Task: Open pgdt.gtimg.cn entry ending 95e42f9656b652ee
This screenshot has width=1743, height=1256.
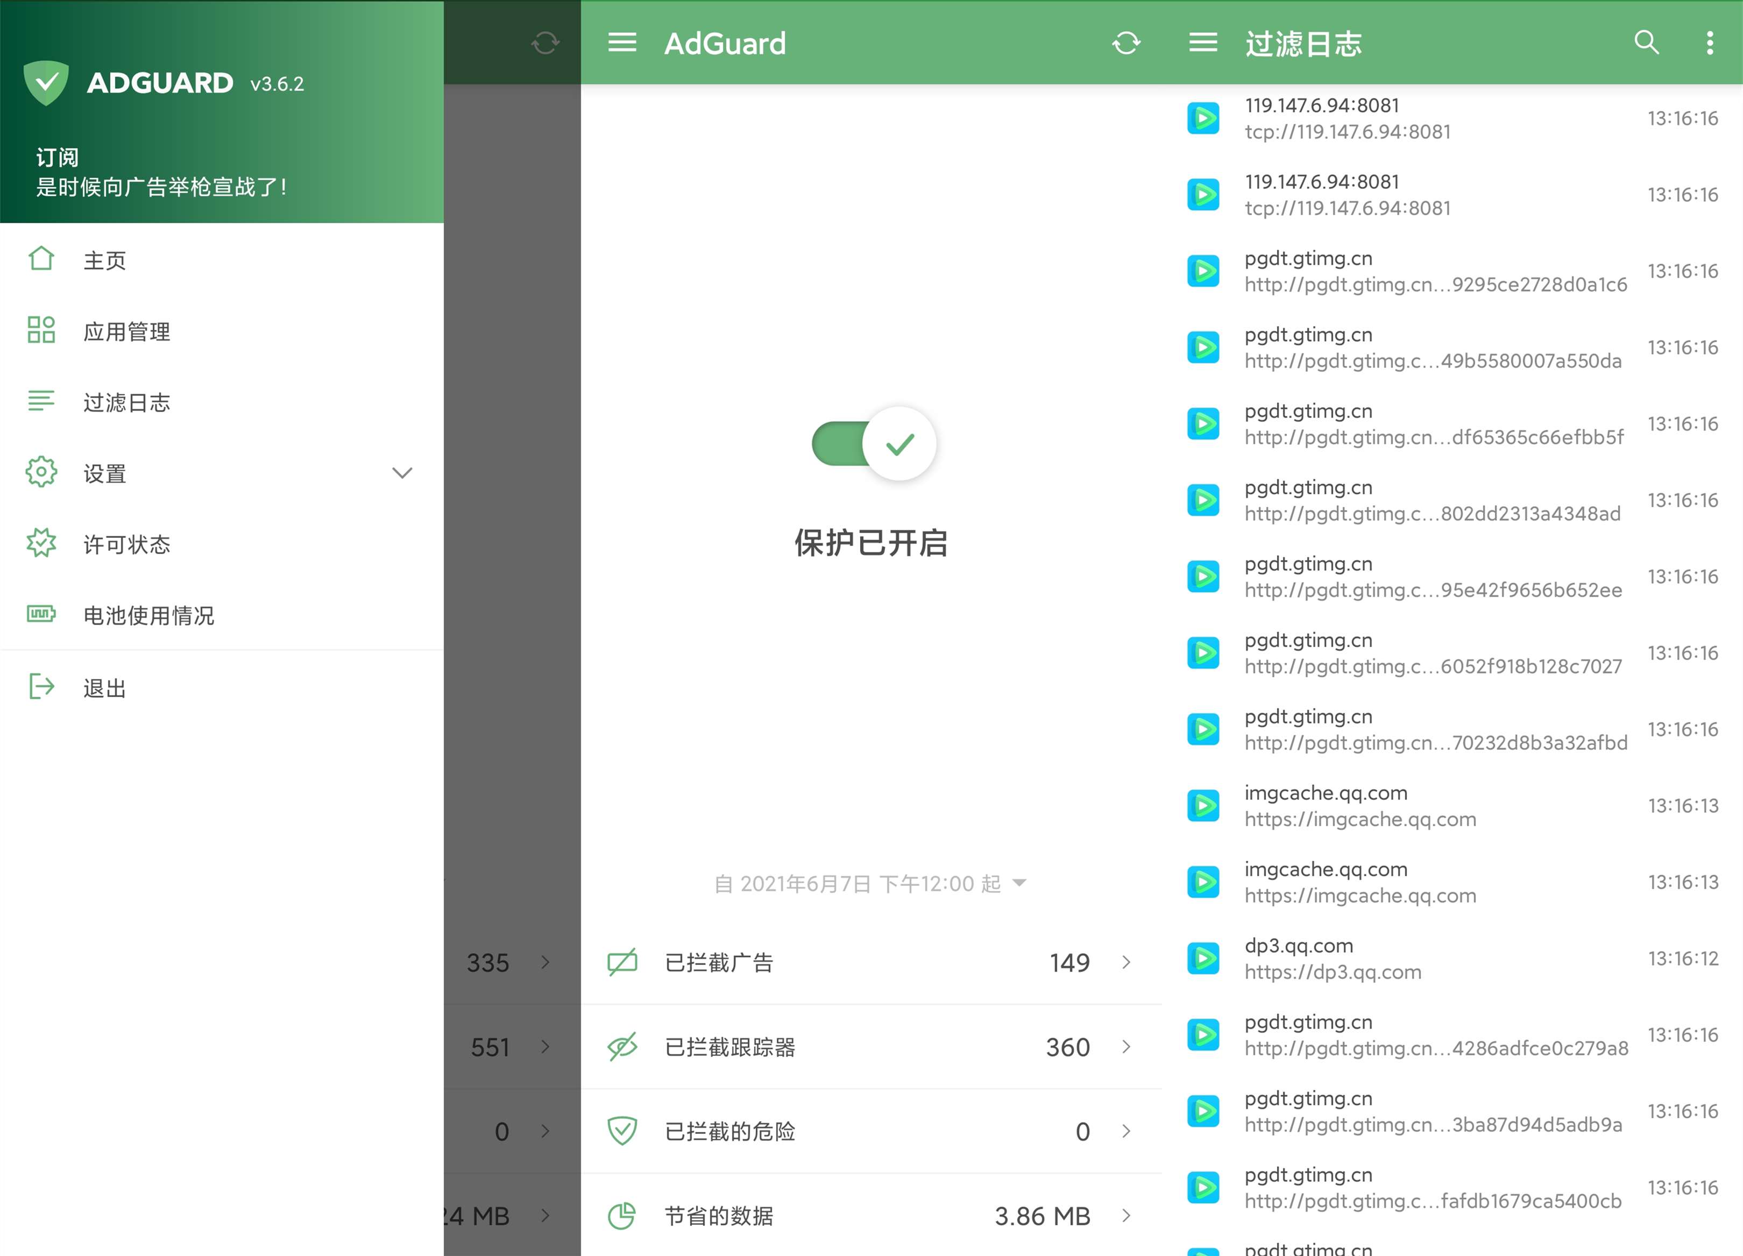Action: 1452,576
